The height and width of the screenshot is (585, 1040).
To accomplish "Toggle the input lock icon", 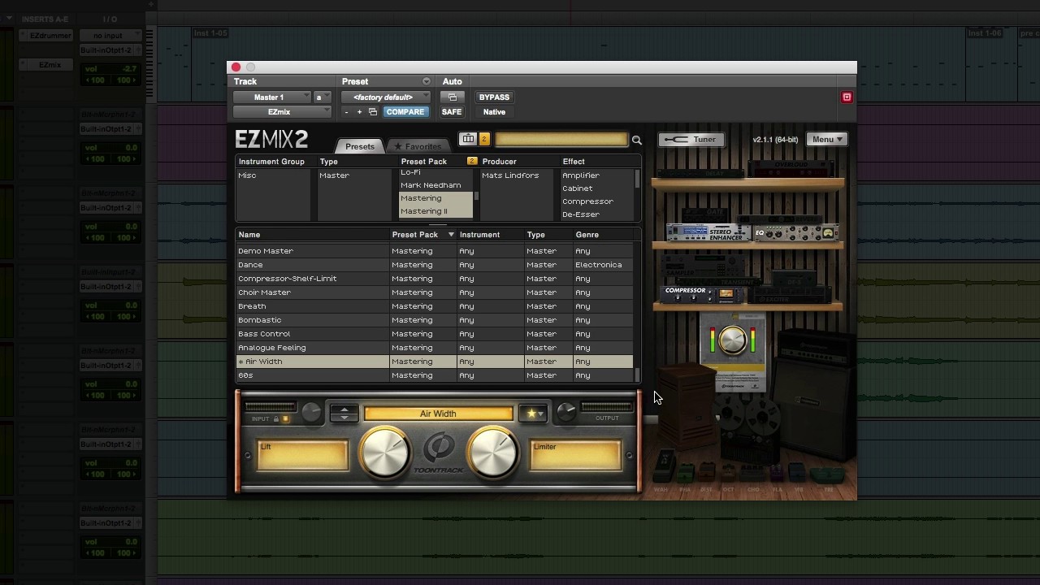I will pyautogui.click(x=276, y=419).
